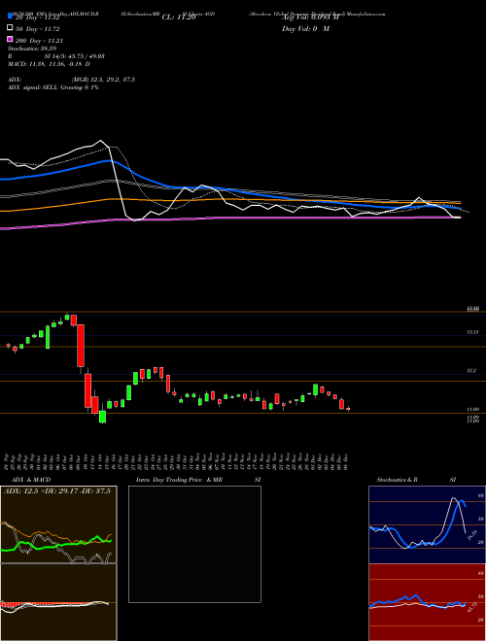The height and width of the screenshot is (641, 486).
Task: Click the 12.2 price axis label
Action: tap(471, 371)
